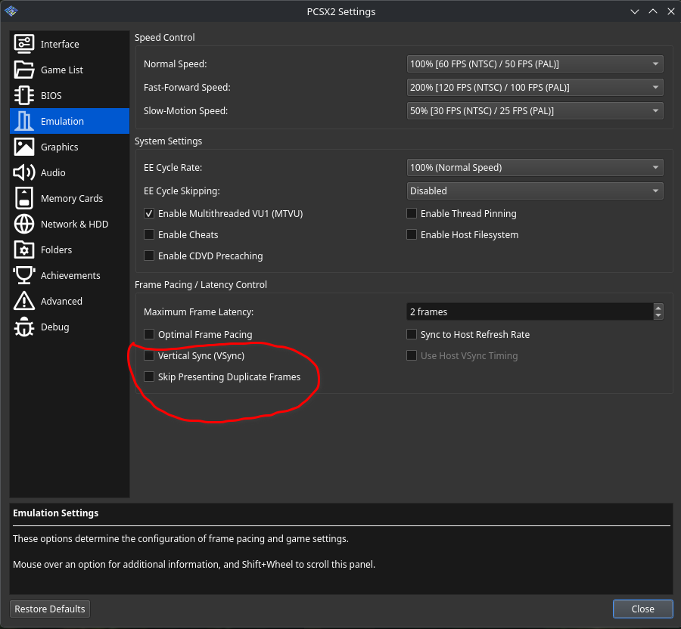Increase Maximum Frame Latency with up arrow
This screenshot has height=629, width=681.
coord(658,308)
